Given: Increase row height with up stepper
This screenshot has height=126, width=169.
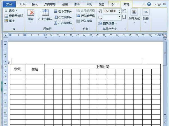Looking at the screenshot, I should coord(119,10).
